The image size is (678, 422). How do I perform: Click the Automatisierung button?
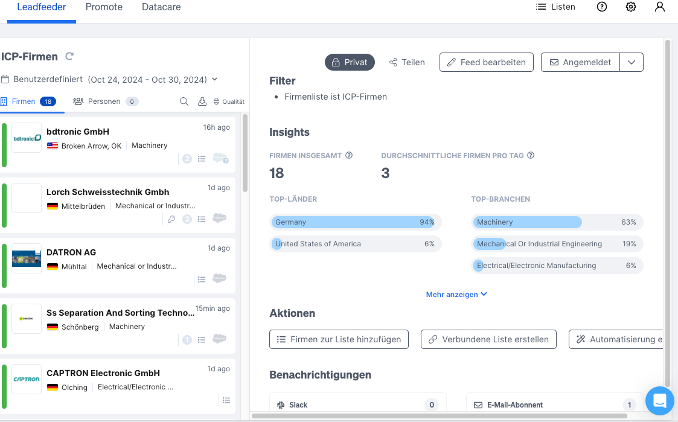616,339
